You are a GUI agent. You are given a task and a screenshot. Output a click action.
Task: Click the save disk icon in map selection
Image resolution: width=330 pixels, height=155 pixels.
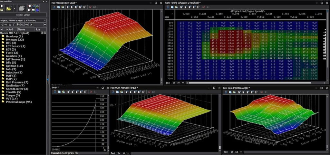coord(2,10)
